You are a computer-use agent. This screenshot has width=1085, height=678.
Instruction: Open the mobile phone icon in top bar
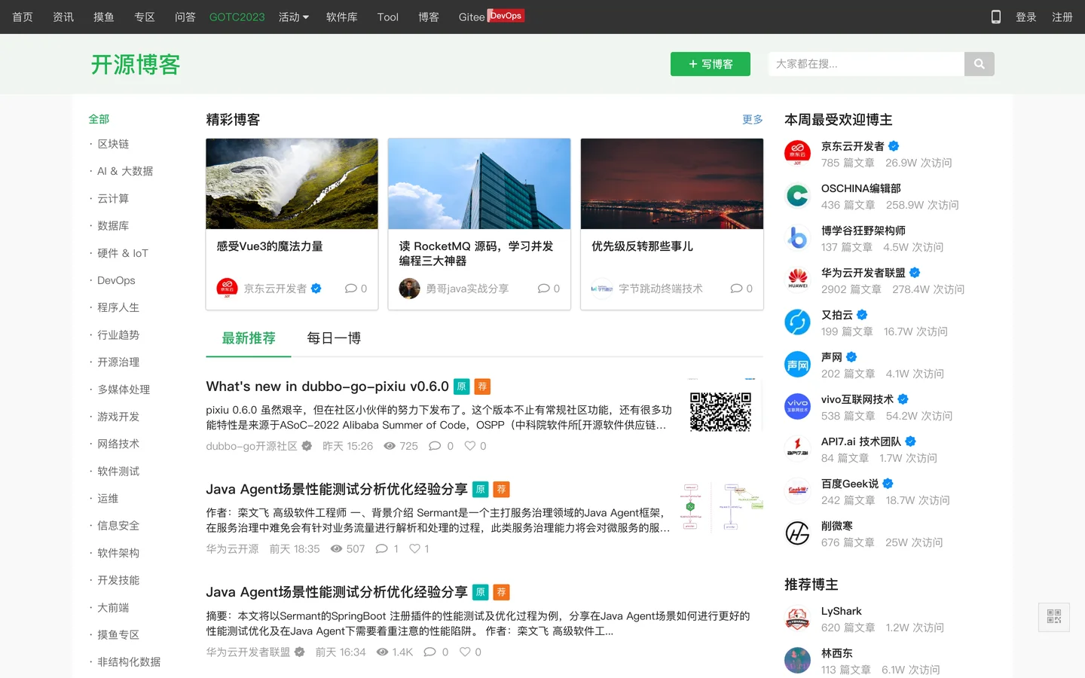pyautogui.click(x=995, y=17)
